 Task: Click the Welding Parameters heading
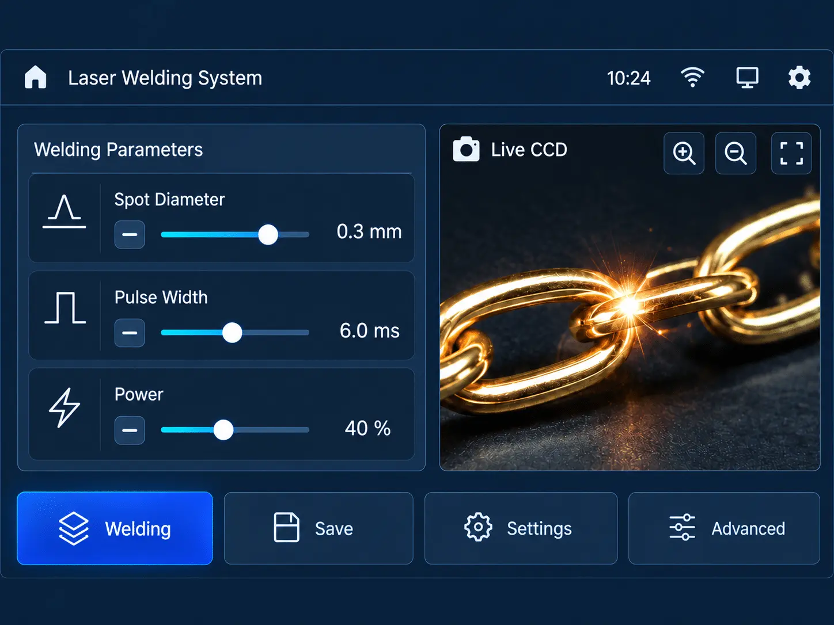(x=119, y=150)
